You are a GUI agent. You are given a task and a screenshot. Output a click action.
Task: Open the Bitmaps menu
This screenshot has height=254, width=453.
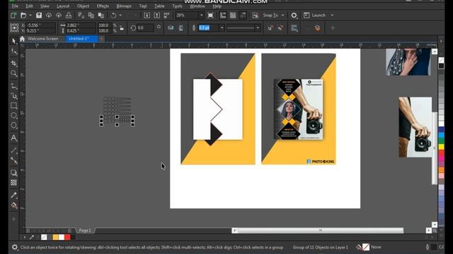[x=124, y=6]
